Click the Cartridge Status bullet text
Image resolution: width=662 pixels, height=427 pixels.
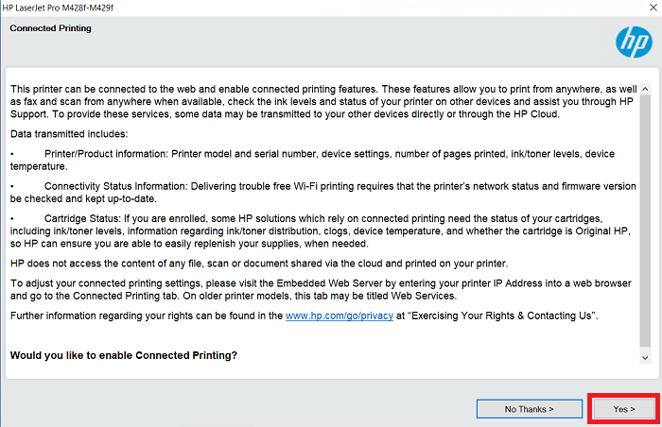[x=320, y=231]
